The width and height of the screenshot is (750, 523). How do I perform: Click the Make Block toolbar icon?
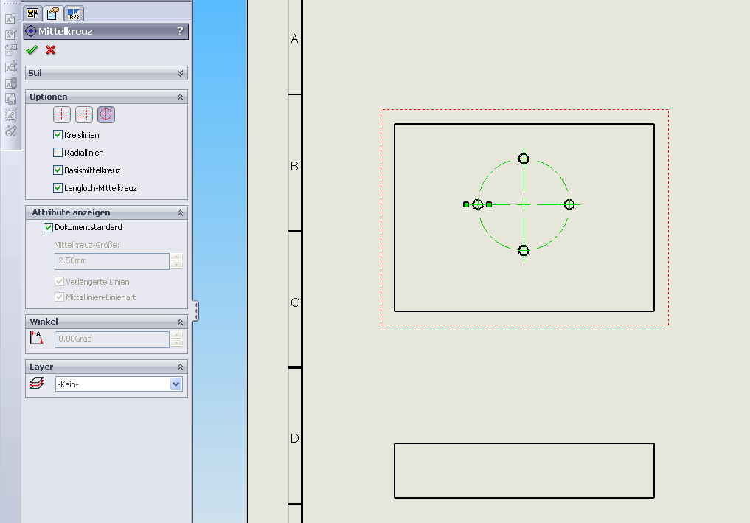[x=10, y=18]
